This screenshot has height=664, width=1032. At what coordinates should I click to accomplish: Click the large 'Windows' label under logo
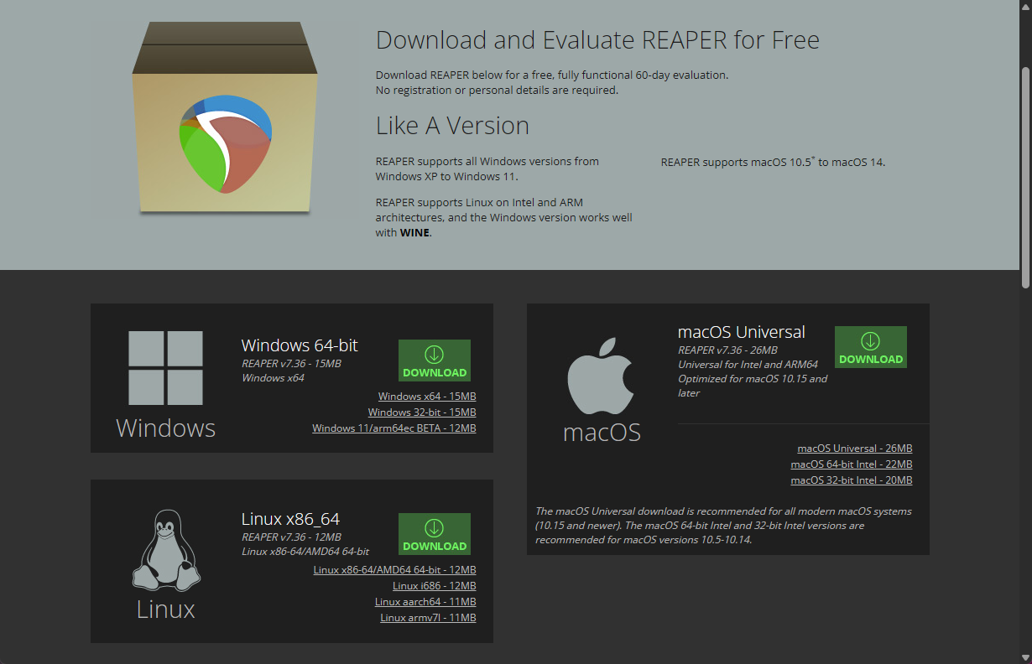tap(166, 428)
